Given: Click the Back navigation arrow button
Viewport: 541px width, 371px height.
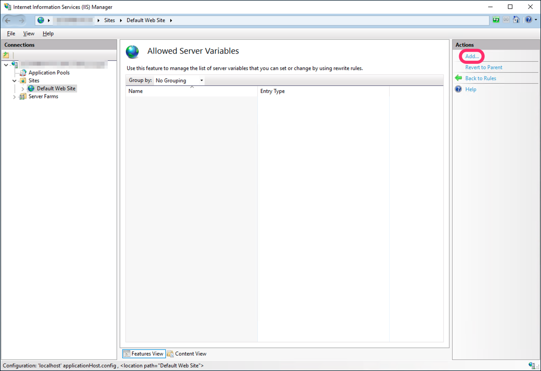Looking at the screenshot, I should tap(8, 20).
